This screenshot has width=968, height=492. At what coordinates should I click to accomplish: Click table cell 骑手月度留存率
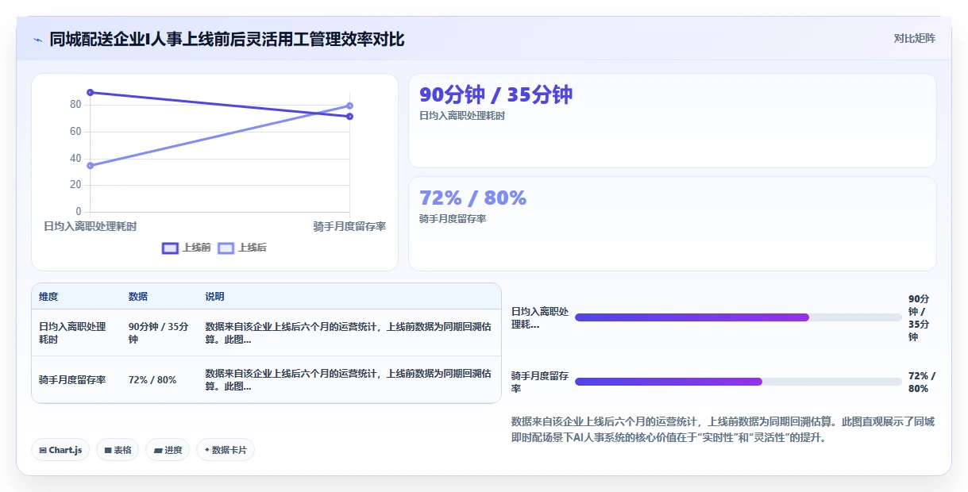coord(72,379)
